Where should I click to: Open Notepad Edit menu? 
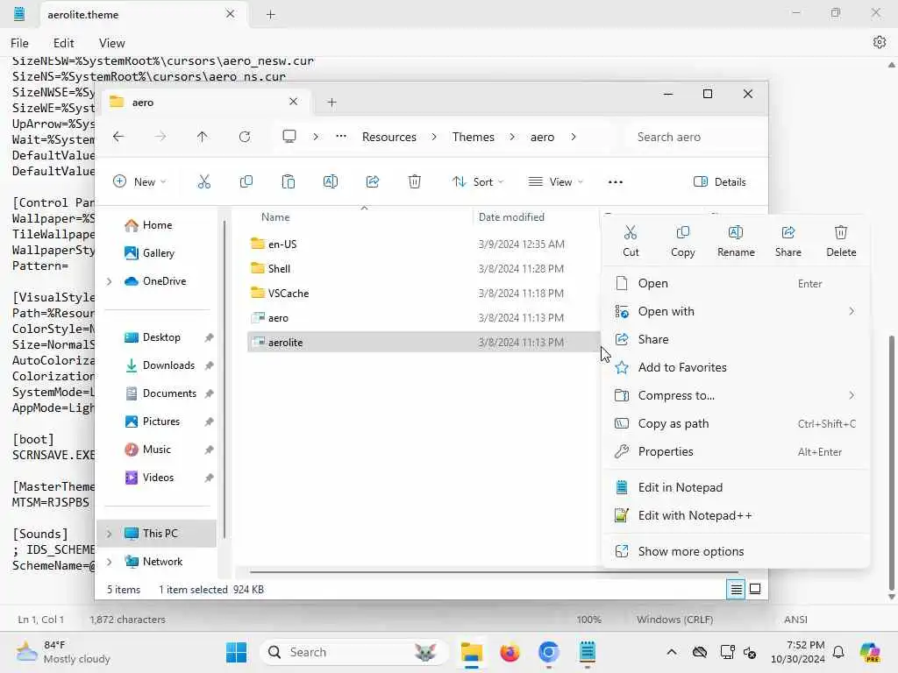pos(63,43)
